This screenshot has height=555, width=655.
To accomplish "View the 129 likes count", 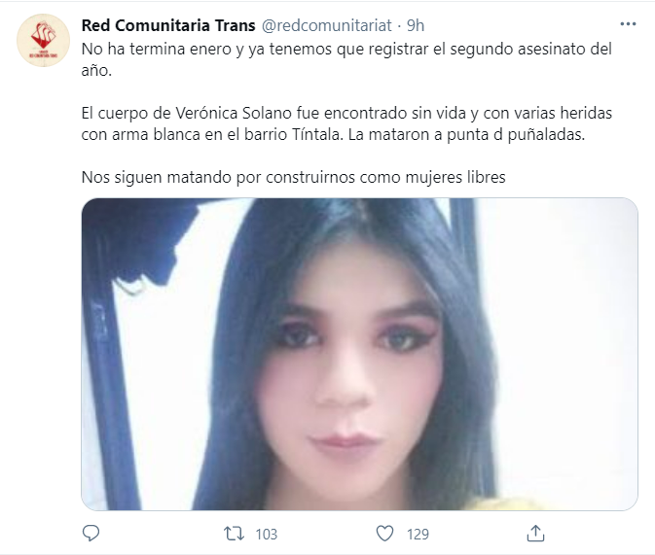I will coord(418,535).
